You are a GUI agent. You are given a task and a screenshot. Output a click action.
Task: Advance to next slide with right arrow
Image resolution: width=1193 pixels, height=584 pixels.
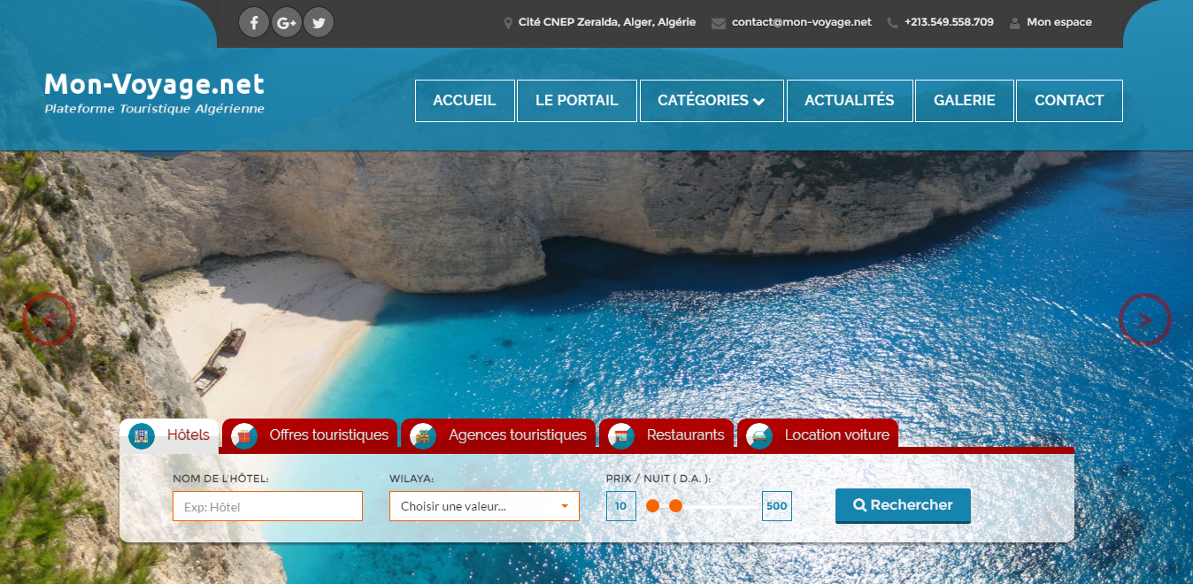(1145, 319)
